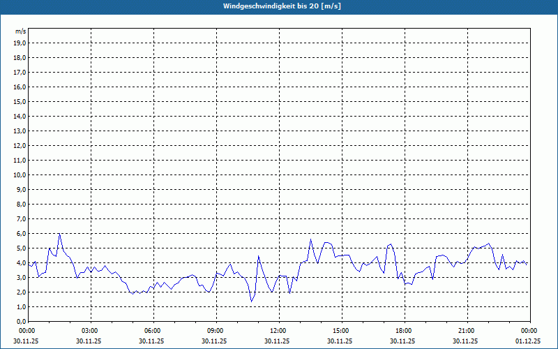The image size is (558, 349).
Task: Select the 12:00 time label
Action: click(x=278, y=331)
